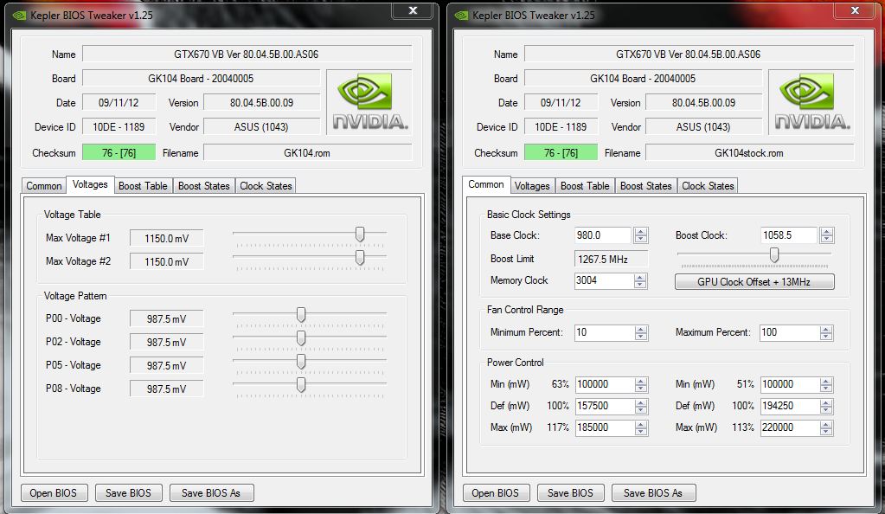The width and height of the screenshot is (885, 514).
Task: Click the NVIDIA logo in left window
Action: point(369,102)
